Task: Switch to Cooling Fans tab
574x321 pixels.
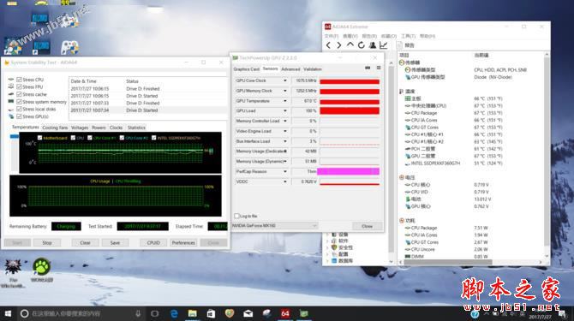Action: point(55,128)
